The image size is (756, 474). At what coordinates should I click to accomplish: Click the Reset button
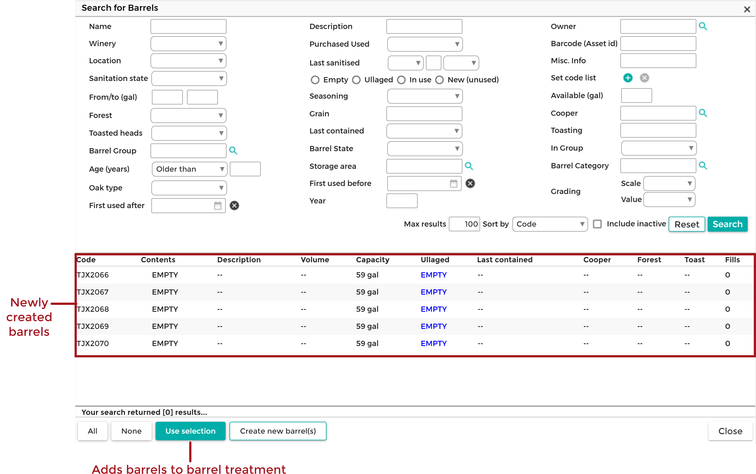[x=687, y=224]
